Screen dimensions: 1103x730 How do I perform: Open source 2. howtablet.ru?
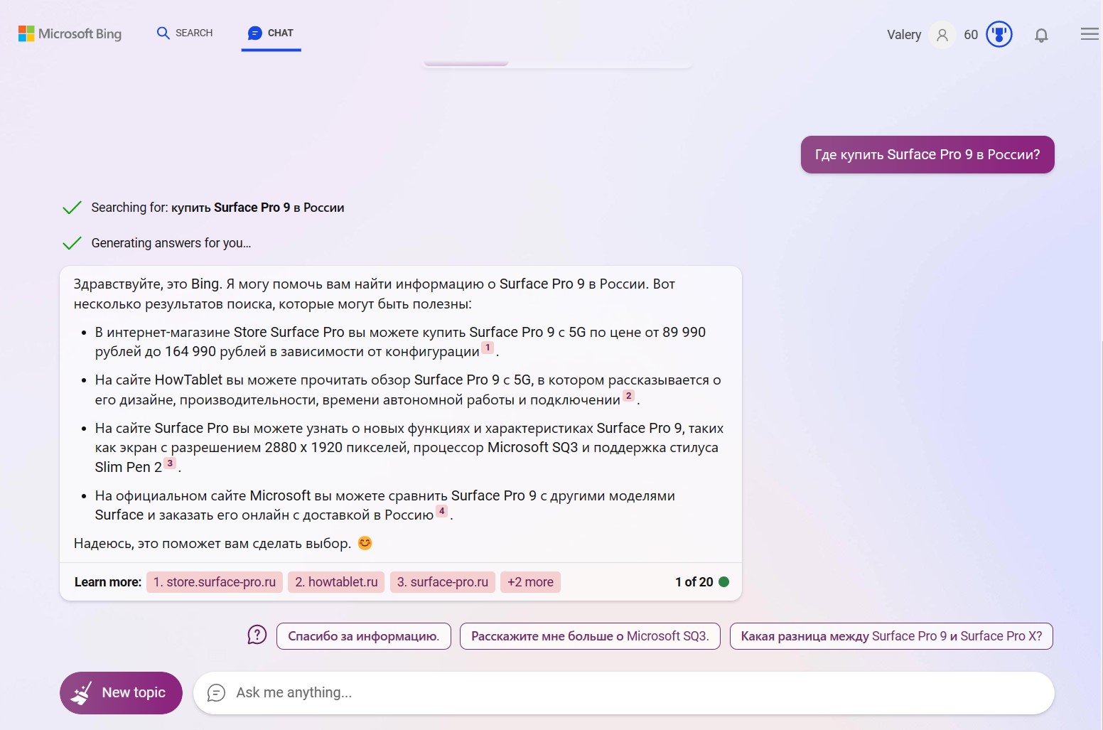[336, 582]
